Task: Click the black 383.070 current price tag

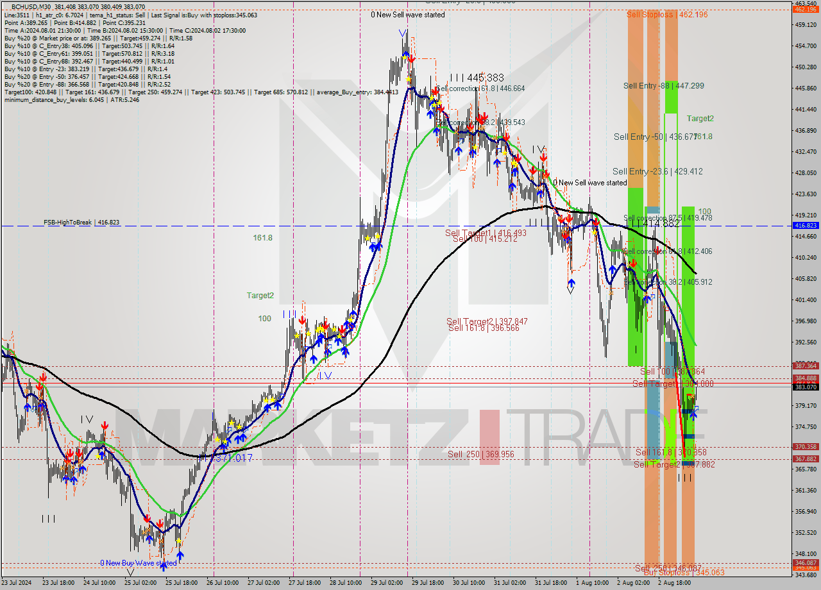Action: click(x=804, y=387)
